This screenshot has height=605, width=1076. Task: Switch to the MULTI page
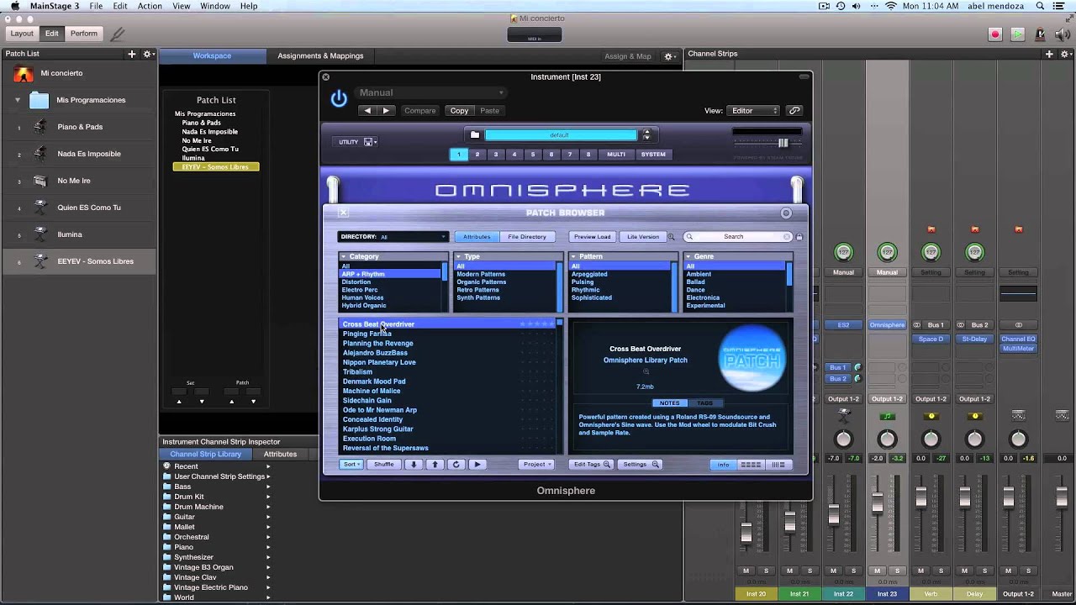pyautogui.click(x=616, y=155)
